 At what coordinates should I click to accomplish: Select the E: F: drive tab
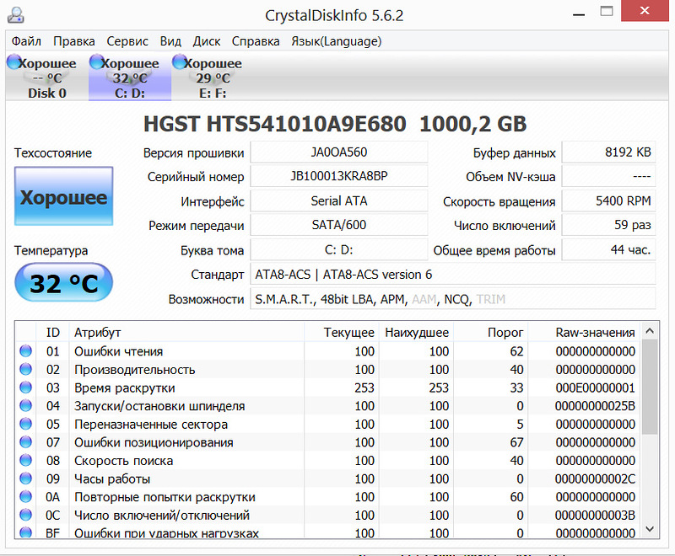pos(213,77)
